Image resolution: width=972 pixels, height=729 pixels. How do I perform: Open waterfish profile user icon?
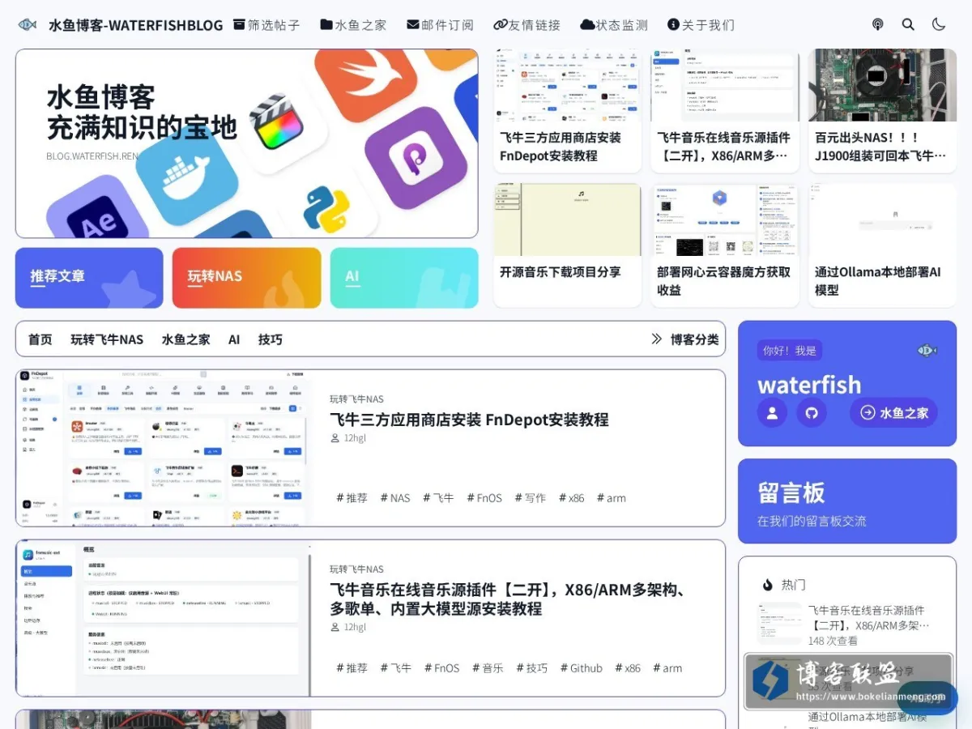point(772,413)
